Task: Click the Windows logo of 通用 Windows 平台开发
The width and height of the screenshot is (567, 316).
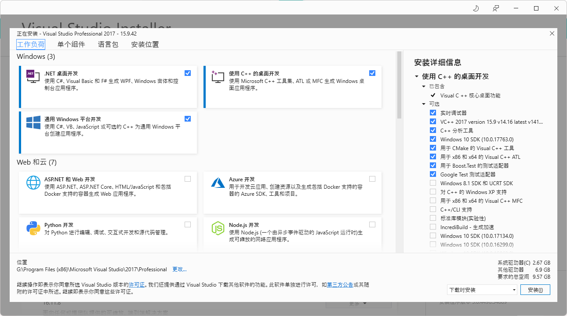Action: [x=33, y=122]
